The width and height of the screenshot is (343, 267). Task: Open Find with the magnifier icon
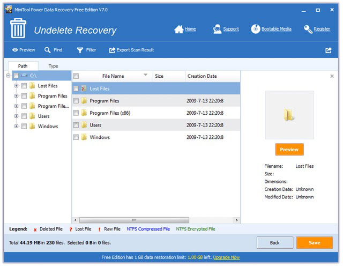(48, 50)
